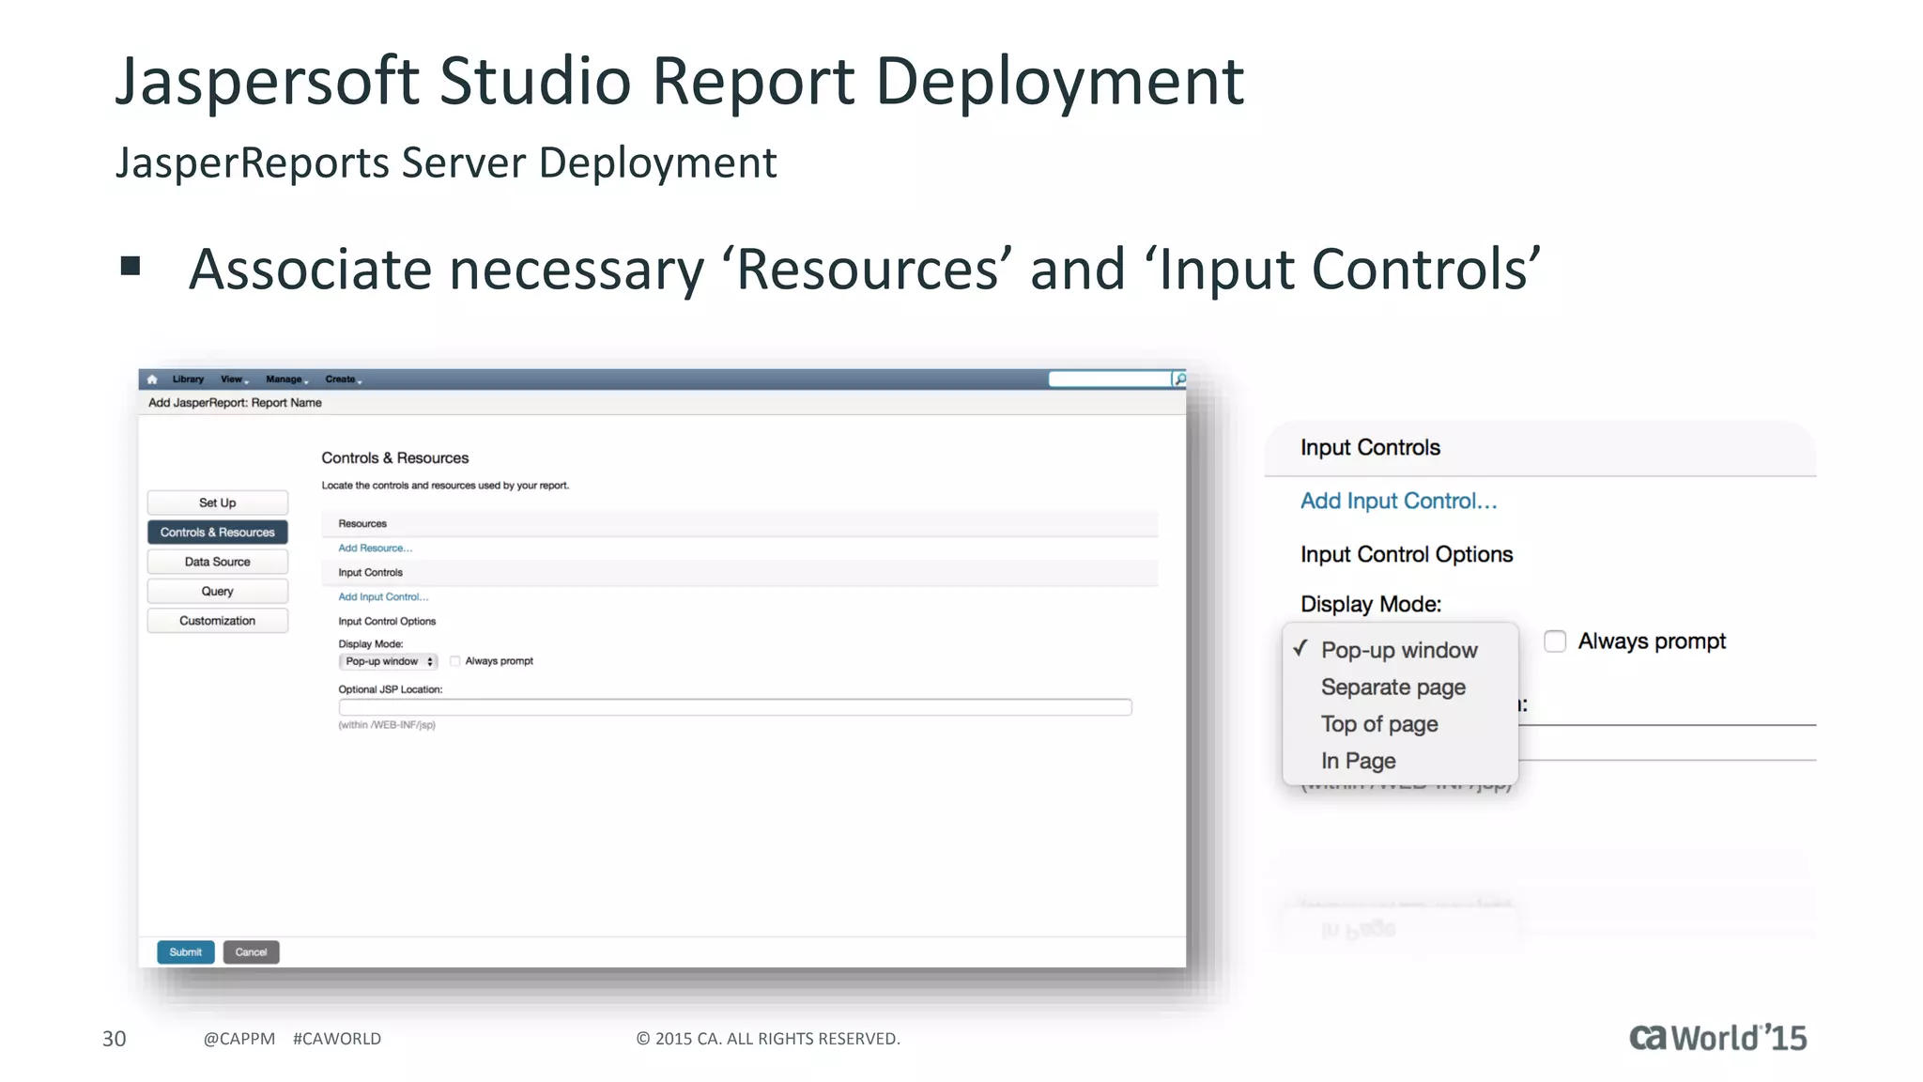
Task: Open the Library menu item
Action: pos(188,379)
